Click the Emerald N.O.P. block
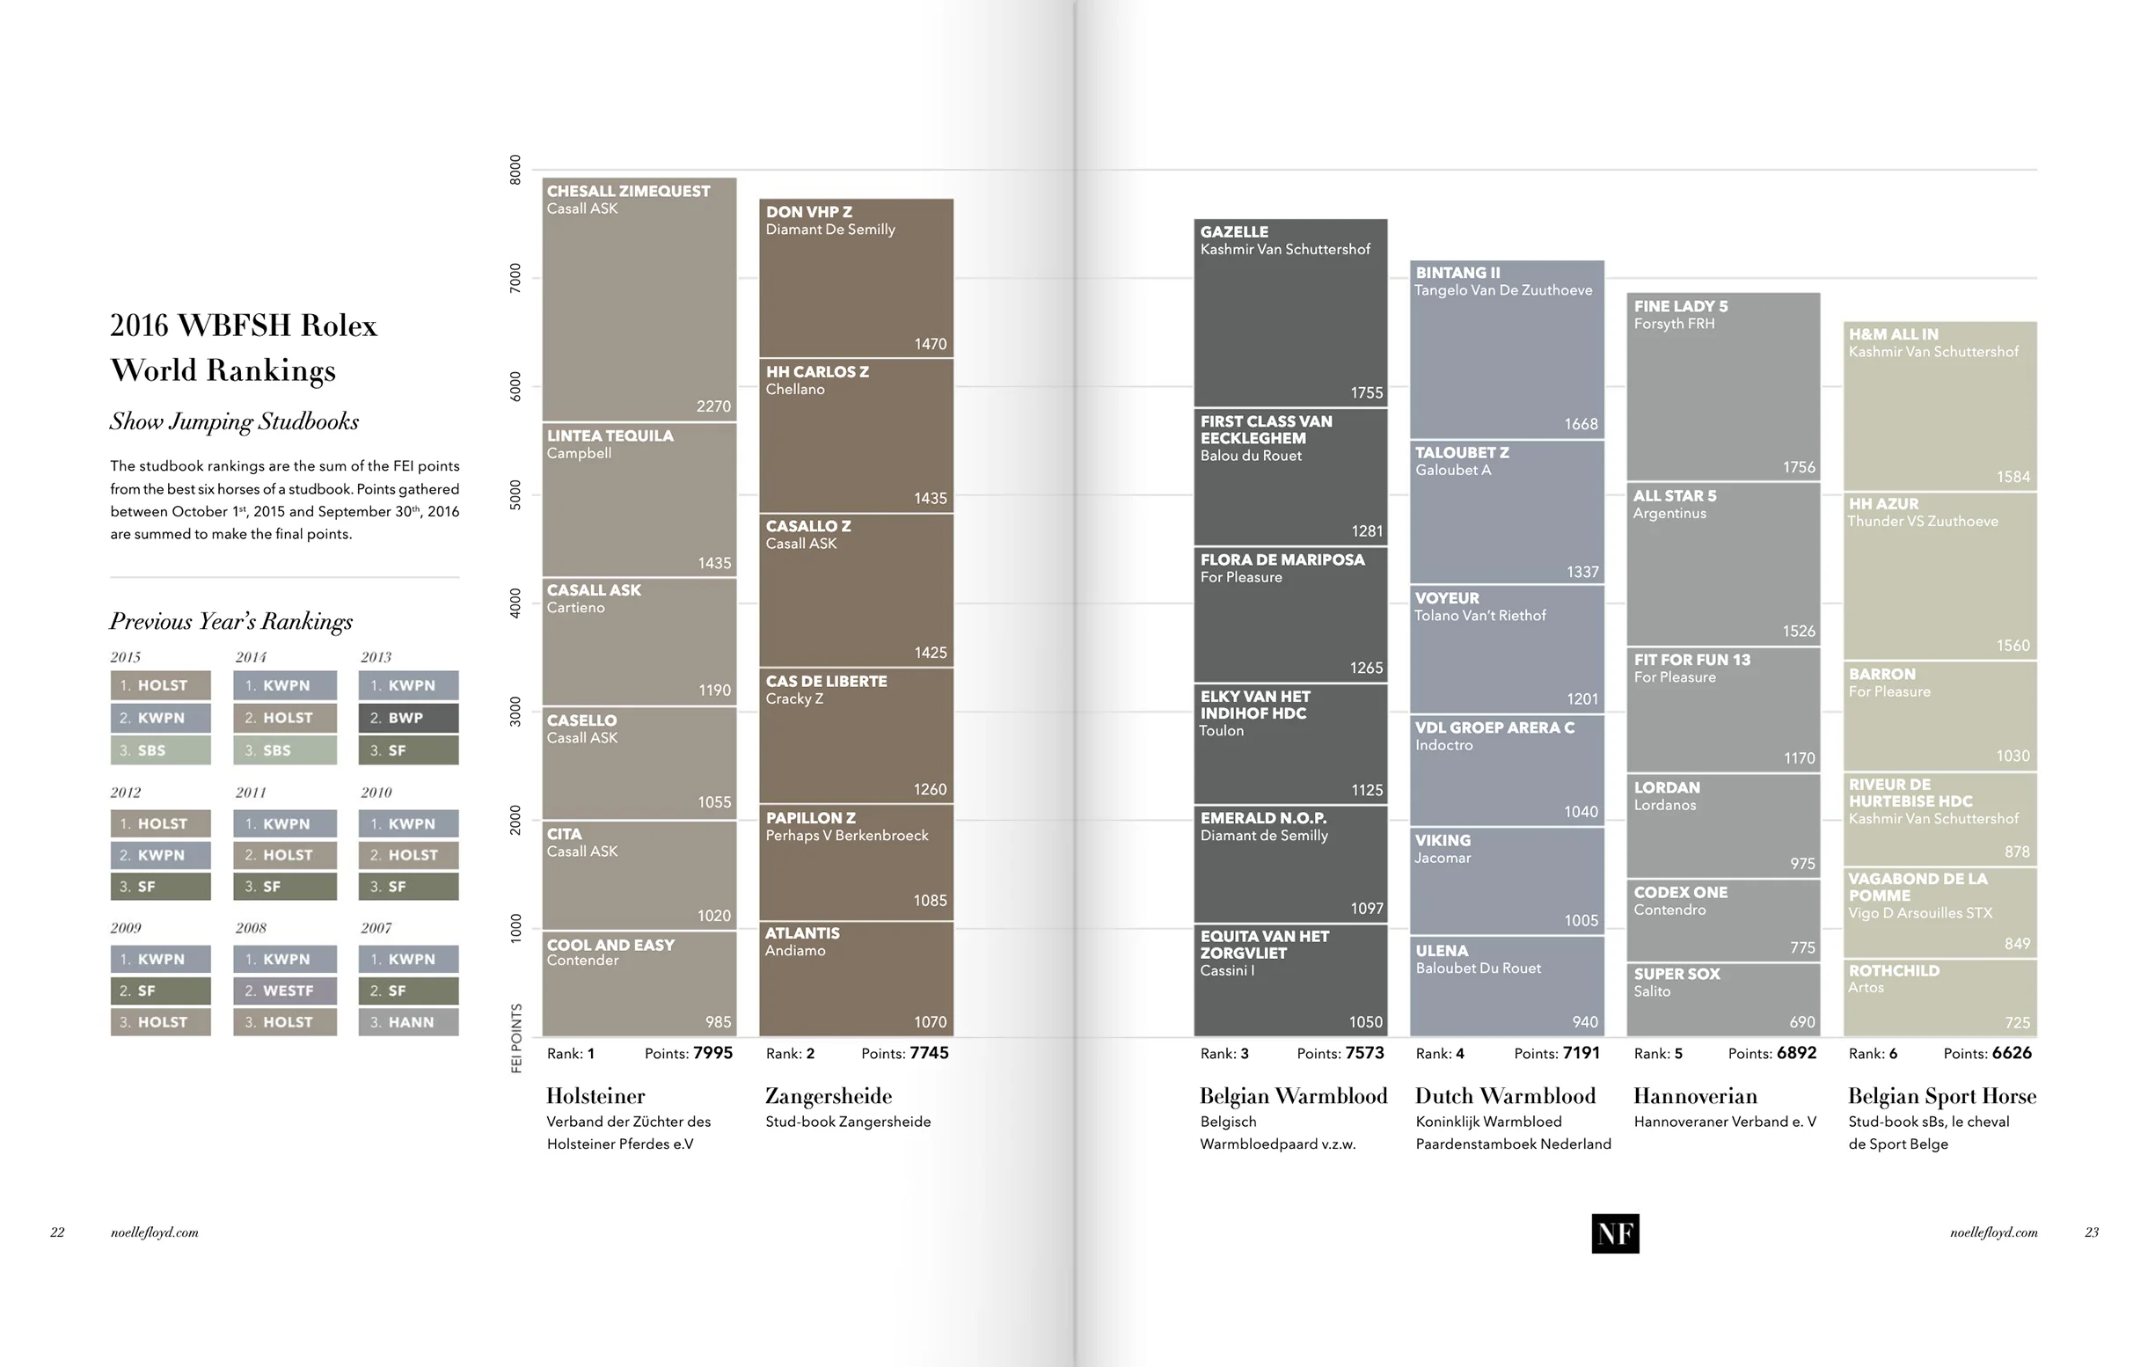Screen dimensions: 2155x1367 [x=1290, y=864]
